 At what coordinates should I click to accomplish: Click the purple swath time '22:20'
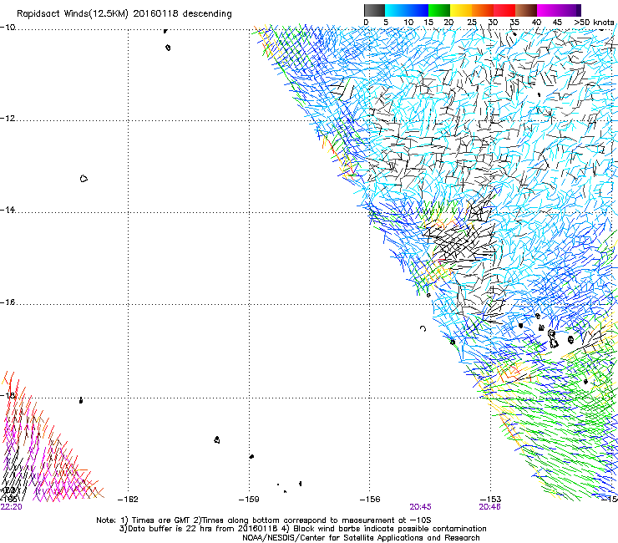(x=12, y=507)
